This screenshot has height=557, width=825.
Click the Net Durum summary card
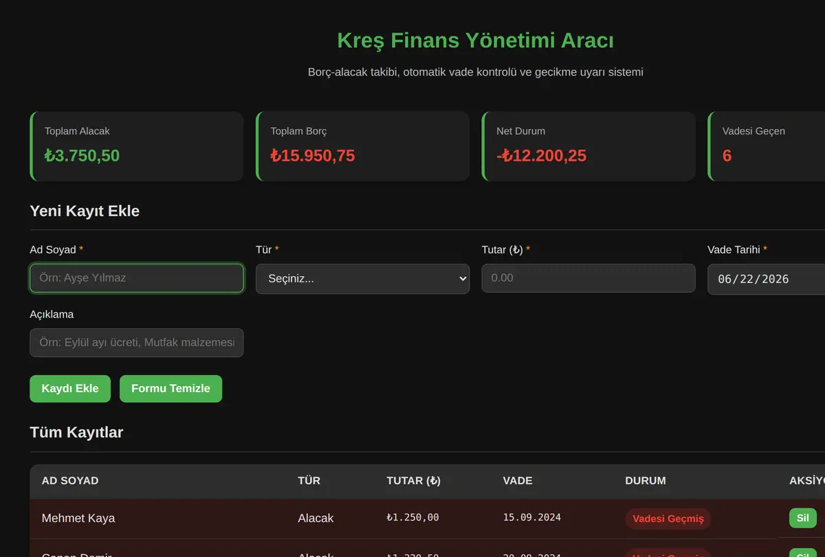[x=588, y=146]
